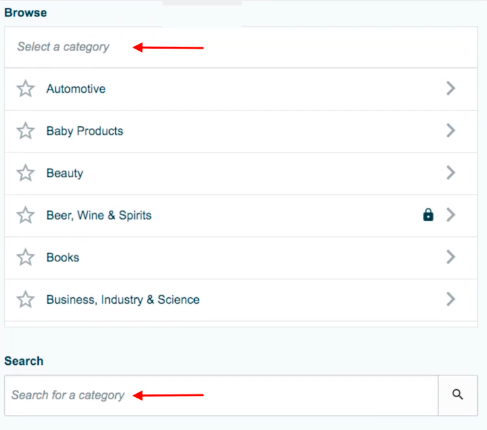Click the Books row chevron

pyautogui.click(x=451, y=257)
